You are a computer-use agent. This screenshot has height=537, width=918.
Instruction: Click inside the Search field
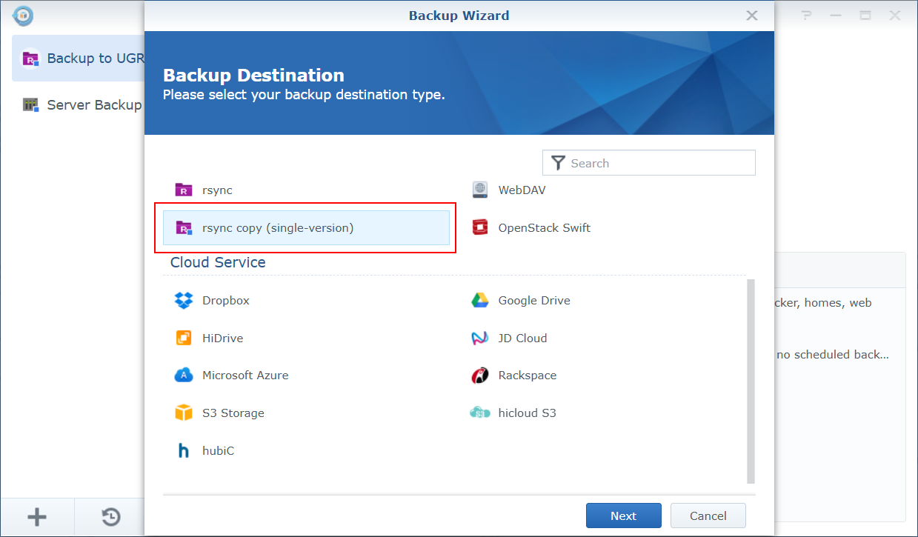[x=649, y=163]
